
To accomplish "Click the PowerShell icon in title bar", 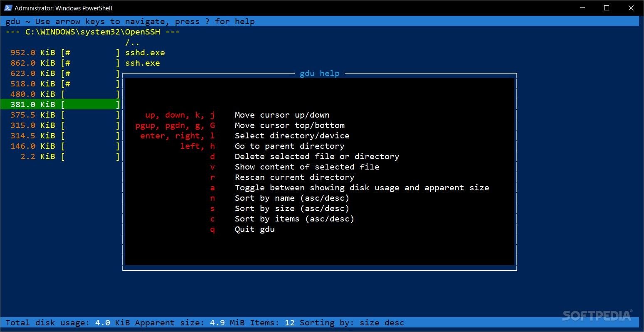I will point(8,8).
